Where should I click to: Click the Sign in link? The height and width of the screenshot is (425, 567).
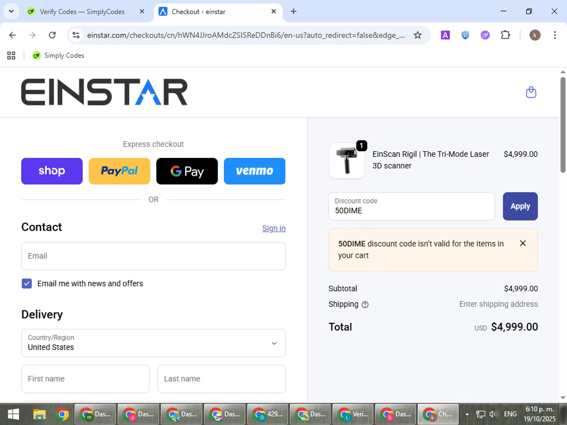click(274, 228)
